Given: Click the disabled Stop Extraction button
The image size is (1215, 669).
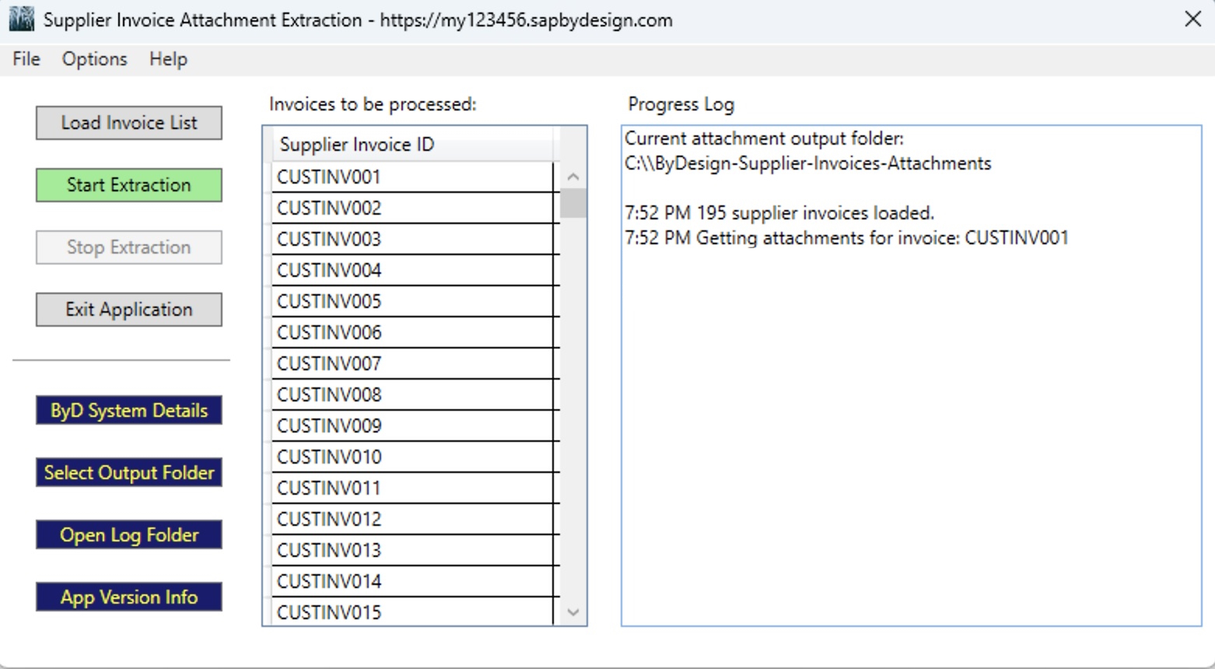Looking at the screenshot, I should [128, 247].
